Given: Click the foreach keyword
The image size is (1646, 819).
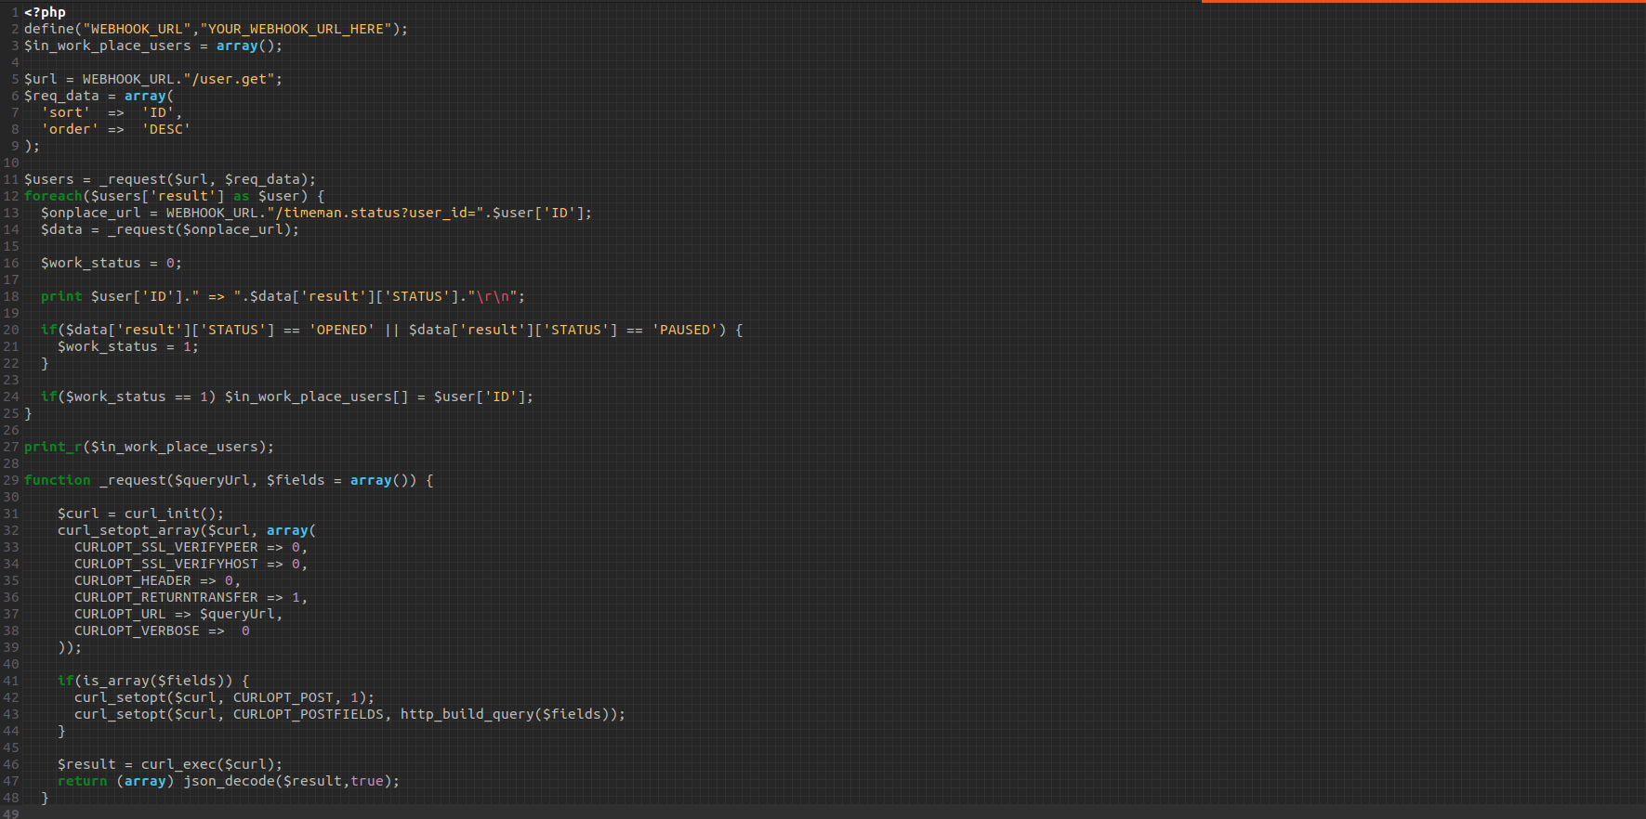Looking at the screenshot, I should click(53, 196).
